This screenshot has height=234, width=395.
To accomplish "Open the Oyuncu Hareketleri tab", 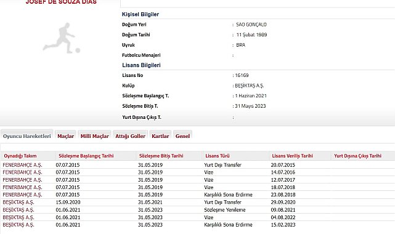I will (x=27, y=136).
